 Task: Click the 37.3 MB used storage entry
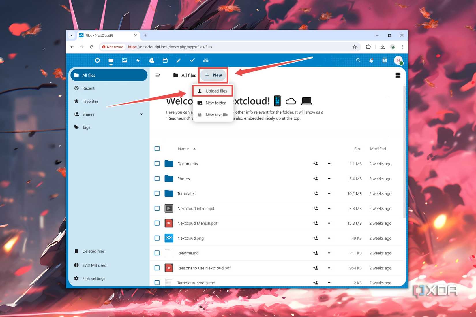click(109, 265)
